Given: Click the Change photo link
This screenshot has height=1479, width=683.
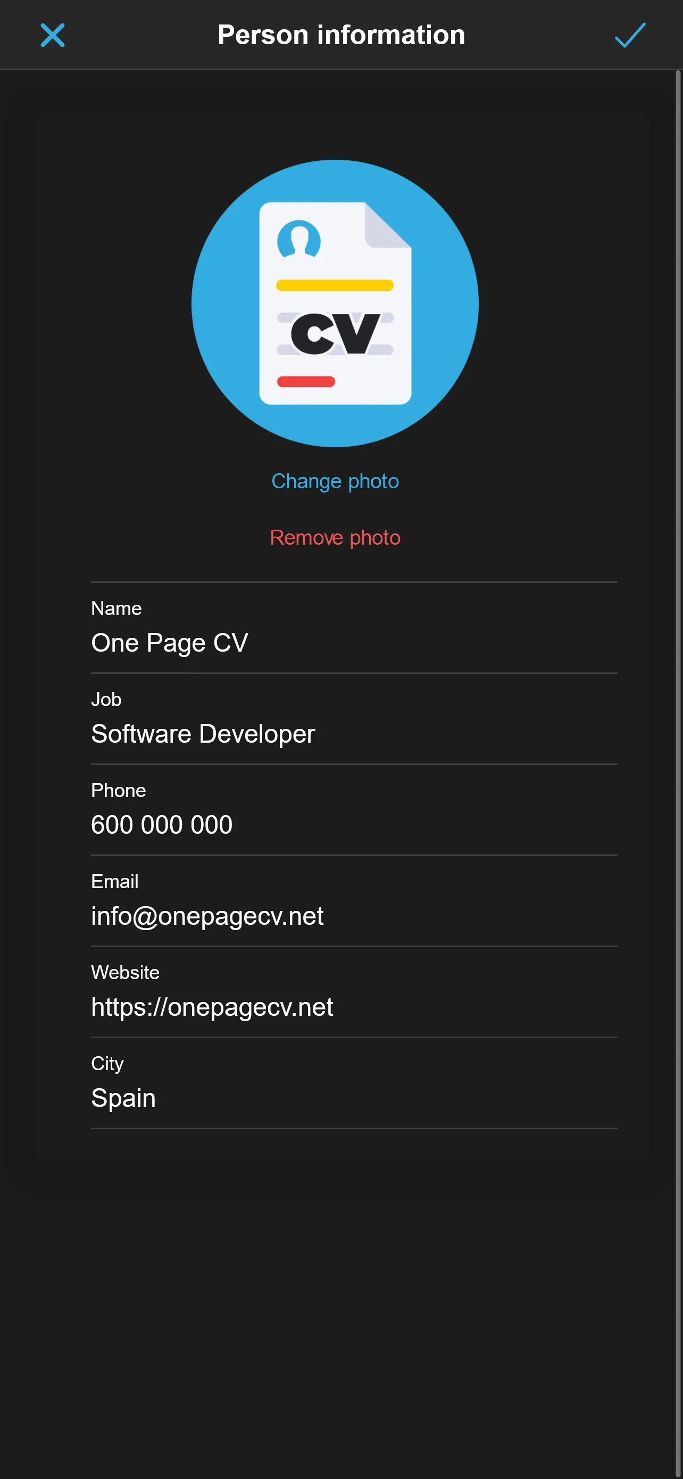Looking at the screenshot, I should coord(335,481).
